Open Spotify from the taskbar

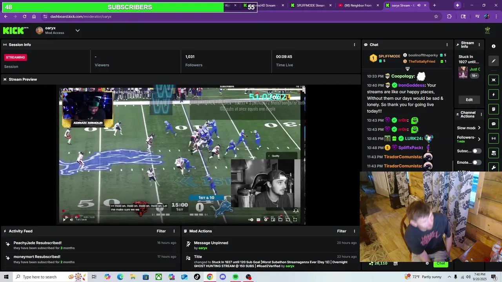point(235,277)
